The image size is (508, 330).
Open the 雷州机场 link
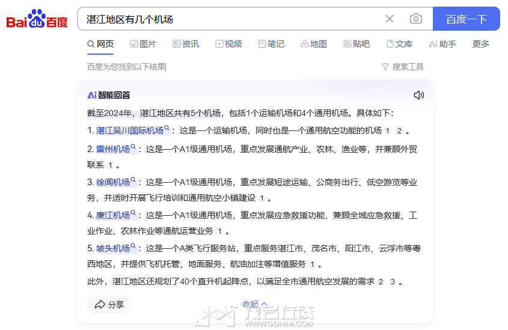[x=113, y=149]
